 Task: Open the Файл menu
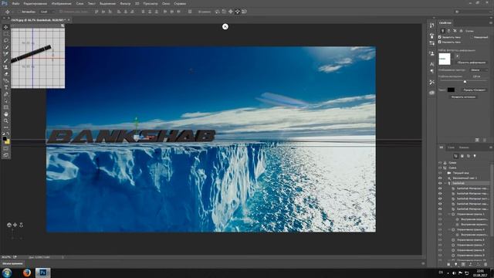coord(15,4)
